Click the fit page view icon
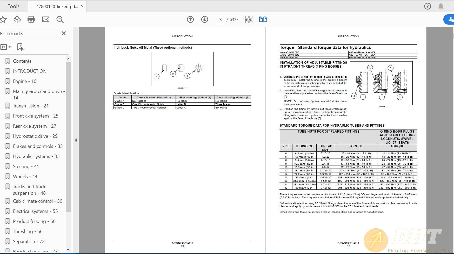454x254 pixels. pyautogui.click(x=249, y=19)
